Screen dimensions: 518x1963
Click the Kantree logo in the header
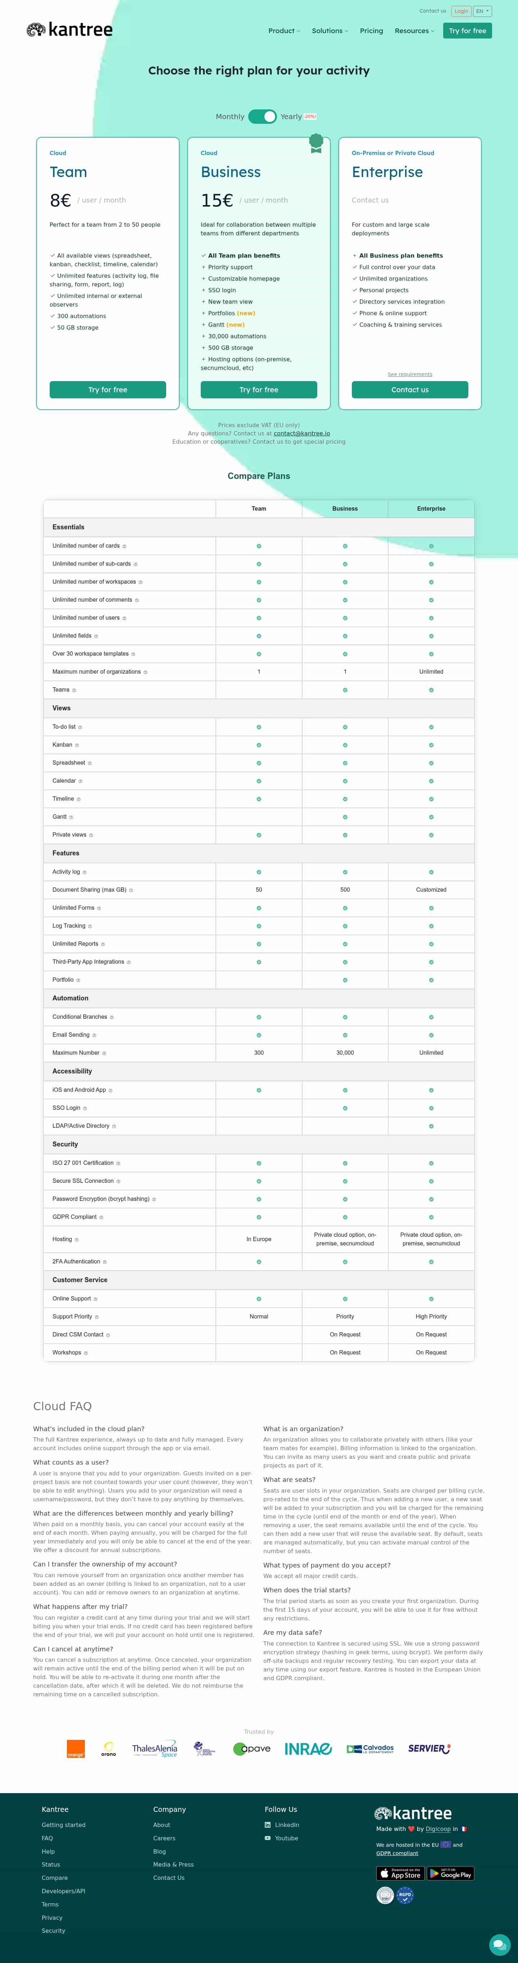[69, 31]
